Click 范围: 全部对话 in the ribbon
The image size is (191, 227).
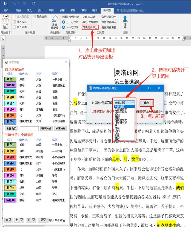point(70,17)
